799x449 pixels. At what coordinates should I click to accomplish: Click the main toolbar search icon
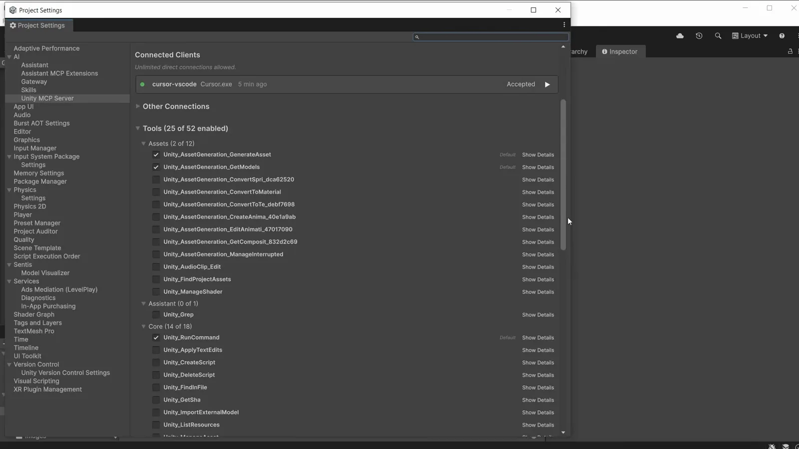click(718, 36)
